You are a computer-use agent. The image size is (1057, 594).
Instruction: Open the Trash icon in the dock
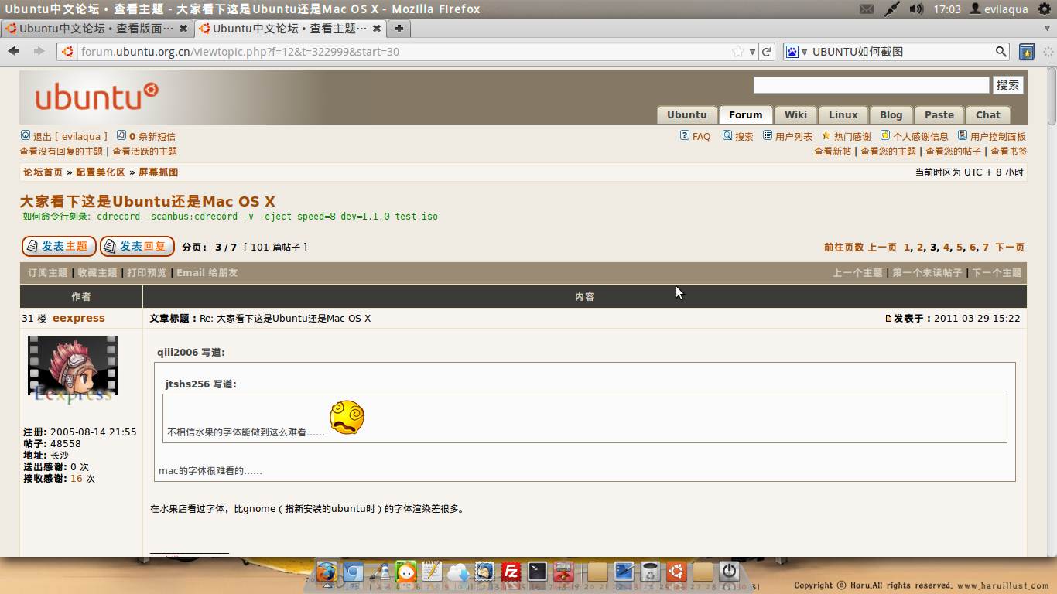[650, 572]
